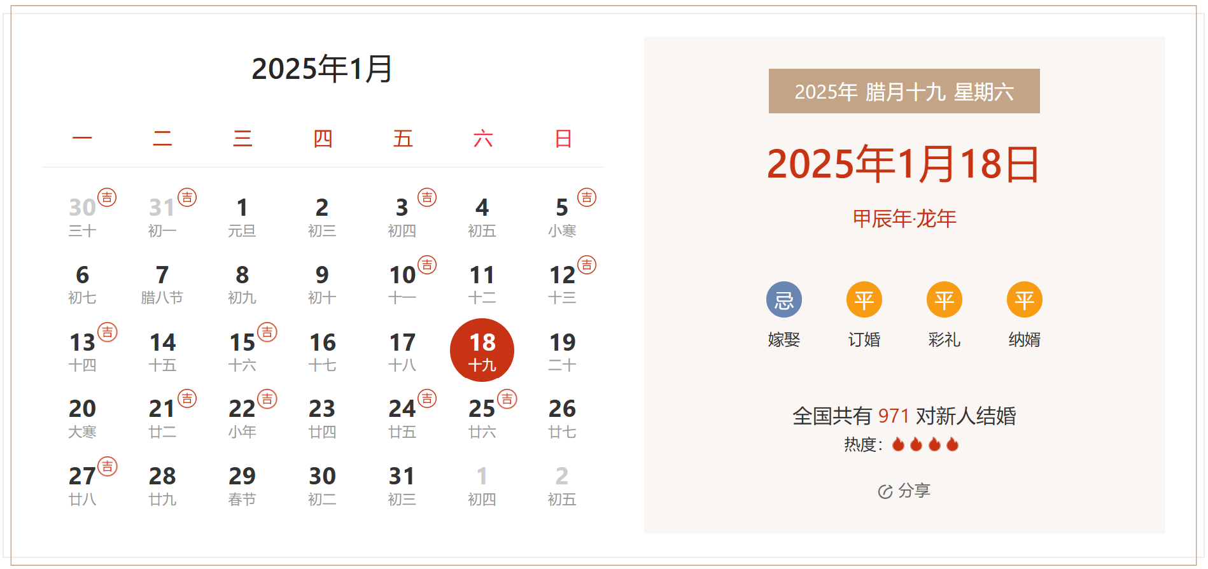Click the 971 wedding count number
The image size is (1208, 569).
894,416
